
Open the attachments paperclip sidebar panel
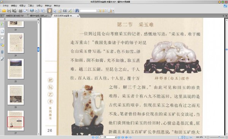2,52
